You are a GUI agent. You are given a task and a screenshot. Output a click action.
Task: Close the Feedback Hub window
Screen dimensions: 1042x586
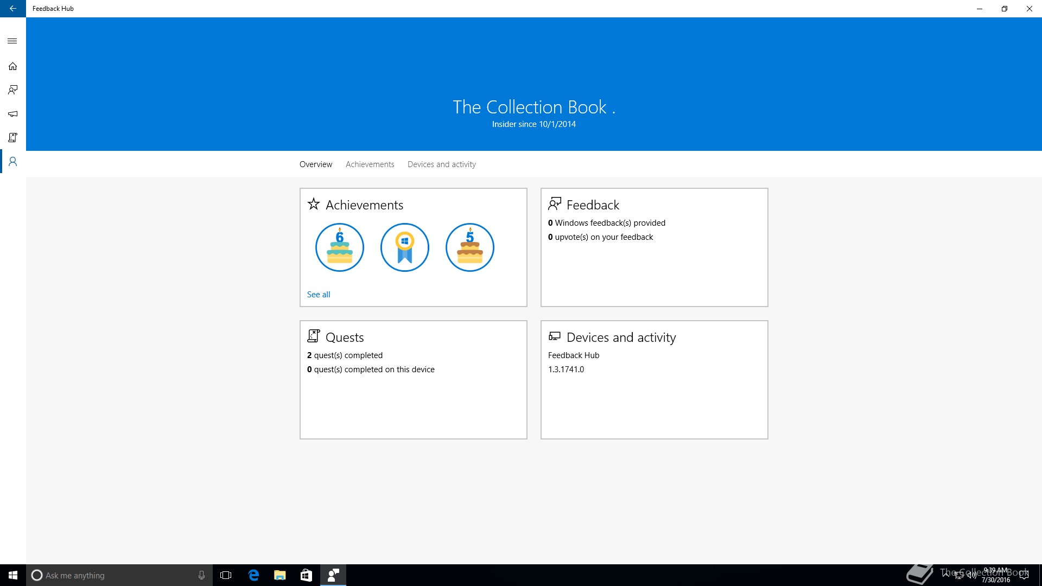1030,9
